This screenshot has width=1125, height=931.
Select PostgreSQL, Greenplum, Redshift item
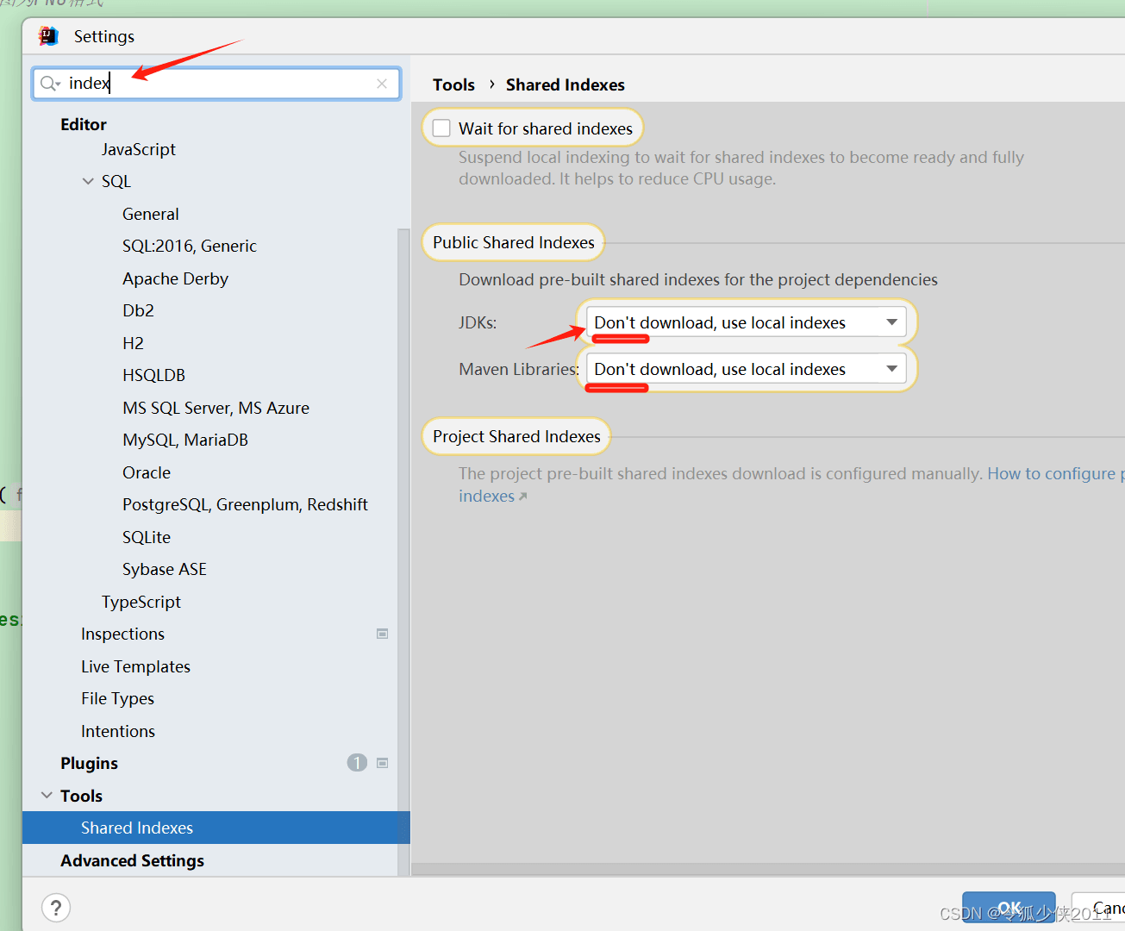pos(245,504)
